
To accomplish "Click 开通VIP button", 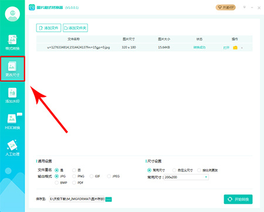I will click(x=226, y=8).
